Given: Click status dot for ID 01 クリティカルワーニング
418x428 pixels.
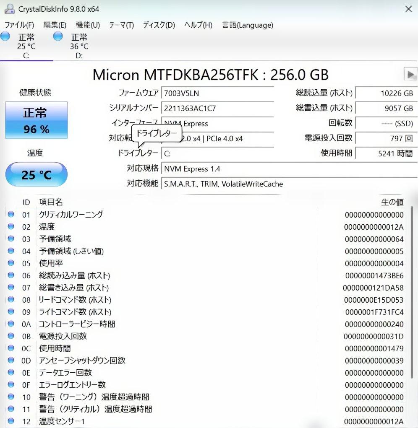Looking at the screenshot, I should click(11, 214).
